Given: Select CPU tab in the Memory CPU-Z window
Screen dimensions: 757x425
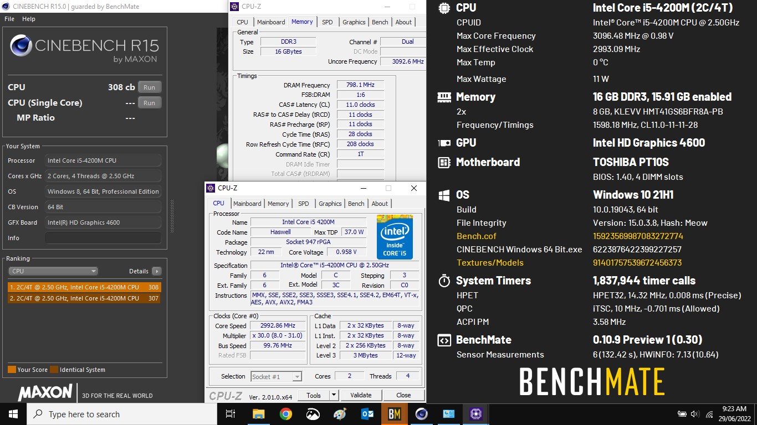Looking at the screenshot, I should [242, 22].
